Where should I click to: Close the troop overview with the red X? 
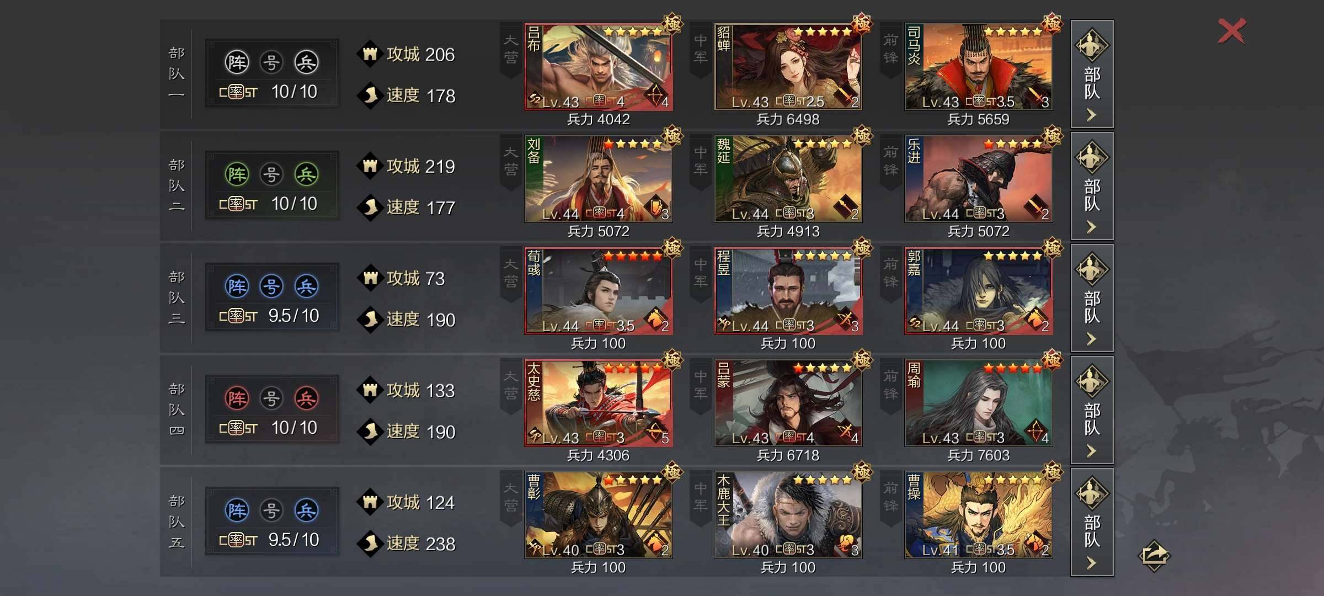1231,31
